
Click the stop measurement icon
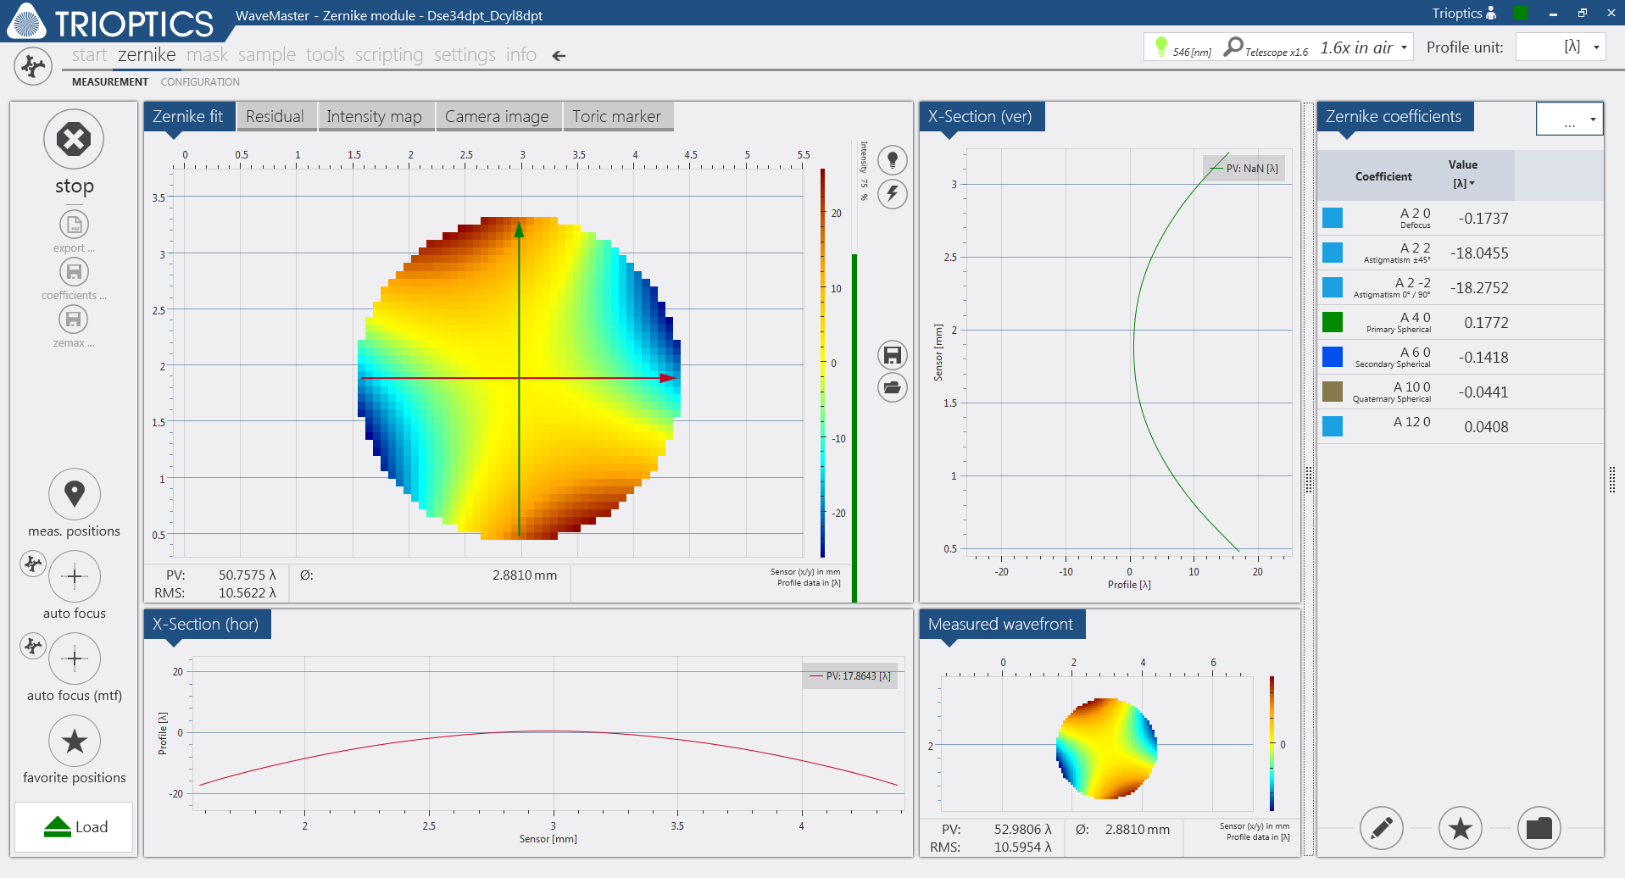point(74,139)
